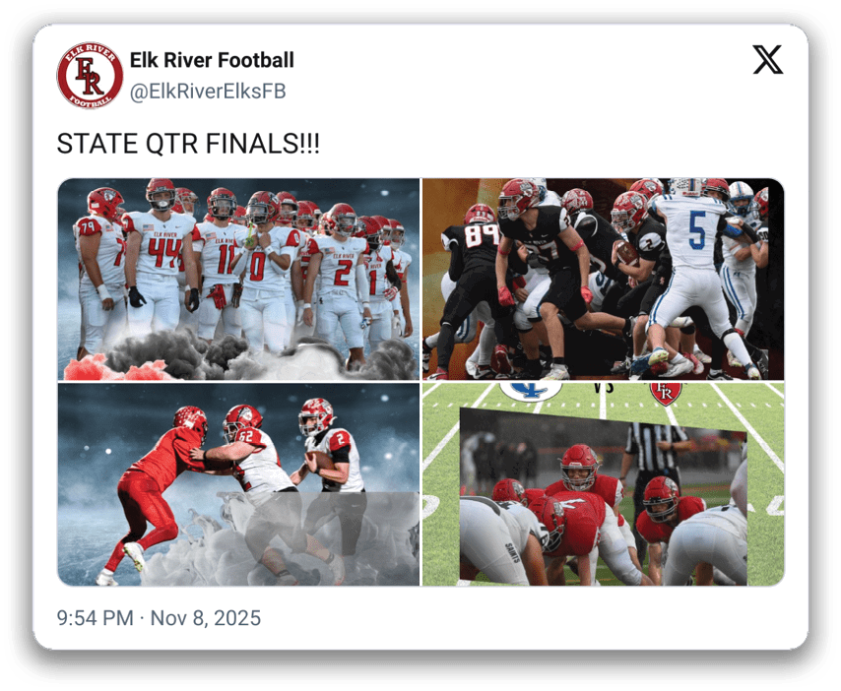Click the blue team logo in the matchup graphic
The image size is (841, 691).
point(531,390)
